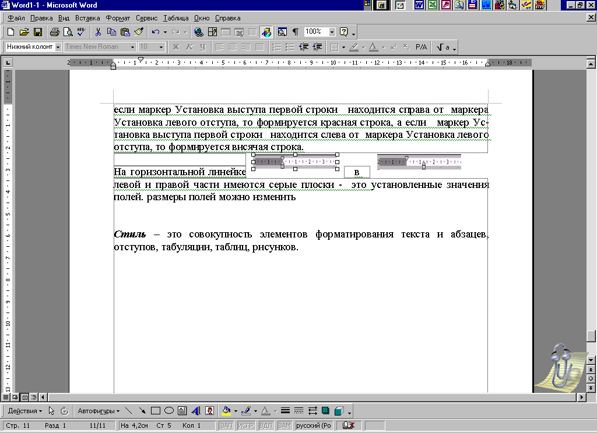Toggle italic formatting (К)
Image resolution: width=597 pixels, height=433 pixels.
[189, 47]
